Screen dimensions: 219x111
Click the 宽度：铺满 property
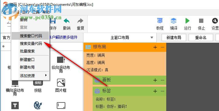(96, 56)
